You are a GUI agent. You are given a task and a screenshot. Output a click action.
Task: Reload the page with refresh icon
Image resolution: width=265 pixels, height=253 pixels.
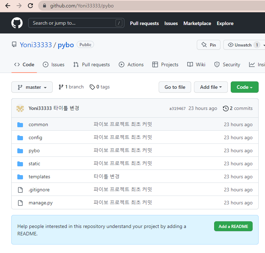pos(30,6)
